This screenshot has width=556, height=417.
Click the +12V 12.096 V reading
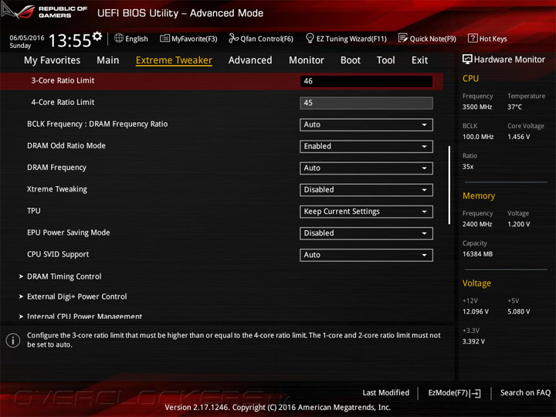click(x=476, y=311)
